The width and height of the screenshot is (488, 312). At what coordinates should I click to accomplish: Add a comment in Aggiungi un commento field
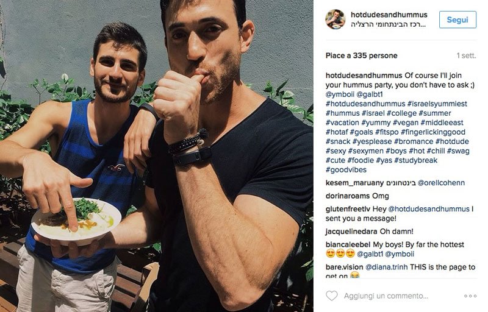(x=386, y=296)
